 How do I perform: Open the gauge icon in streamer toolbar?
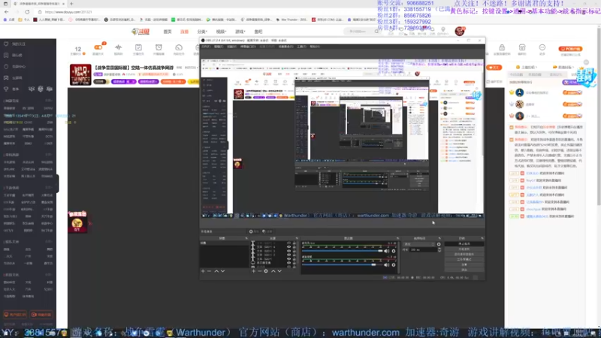click(179, 47)
